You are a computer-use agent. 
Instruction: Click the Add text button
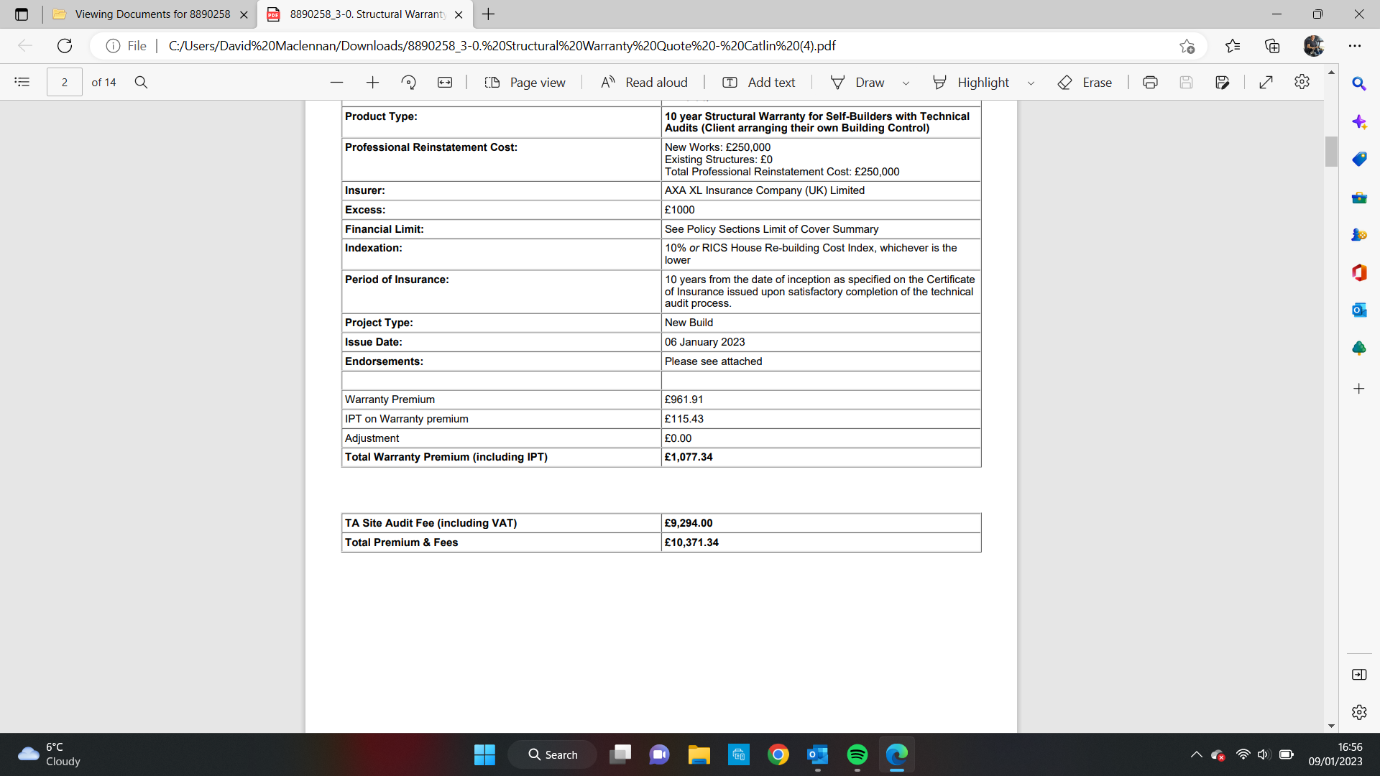pos(758,82)
